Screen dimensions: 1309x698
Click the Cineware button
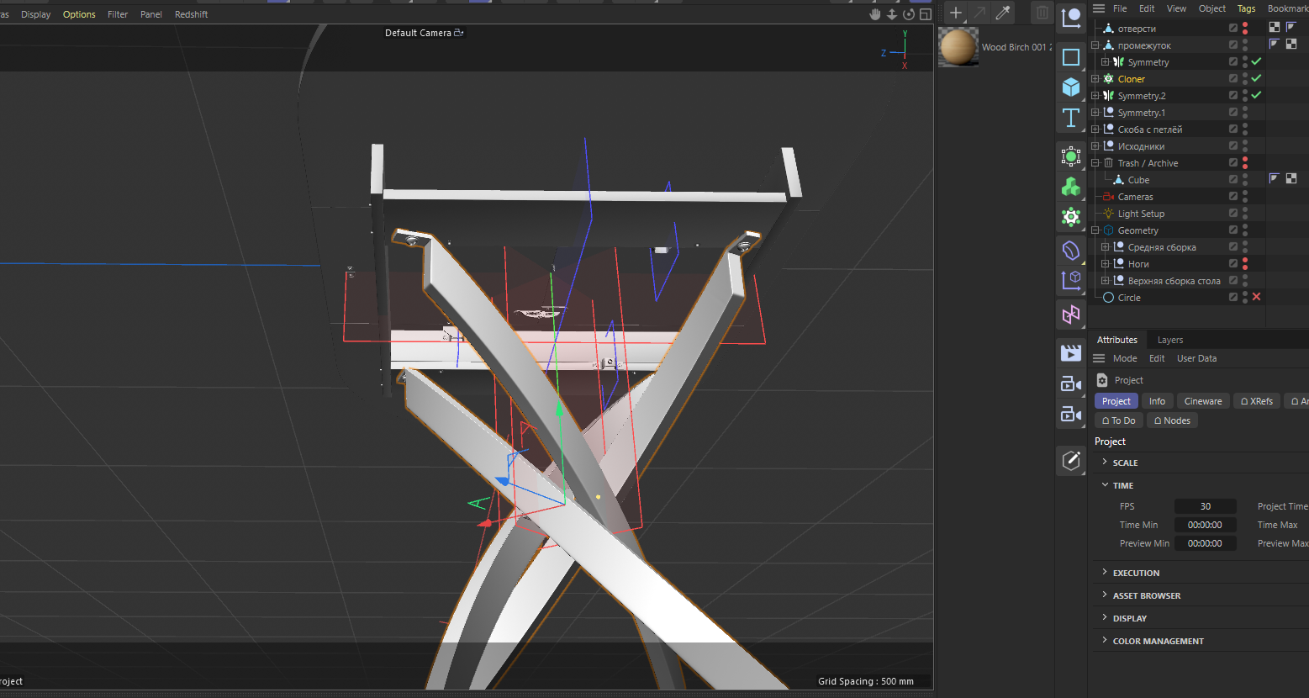pos(1202,401)
